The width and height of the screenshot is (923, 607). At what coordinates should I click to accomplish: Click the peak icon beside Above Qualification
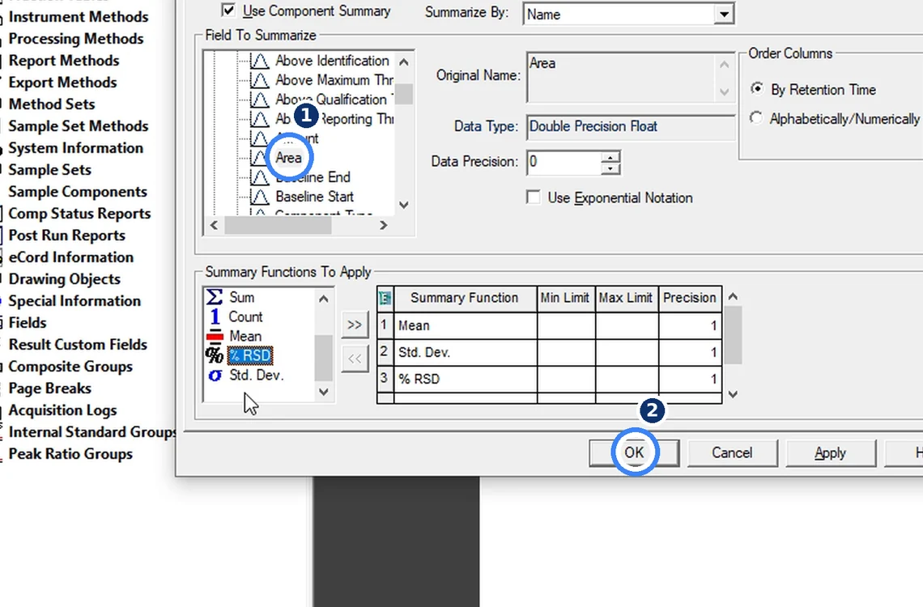[x=260, y=100]
